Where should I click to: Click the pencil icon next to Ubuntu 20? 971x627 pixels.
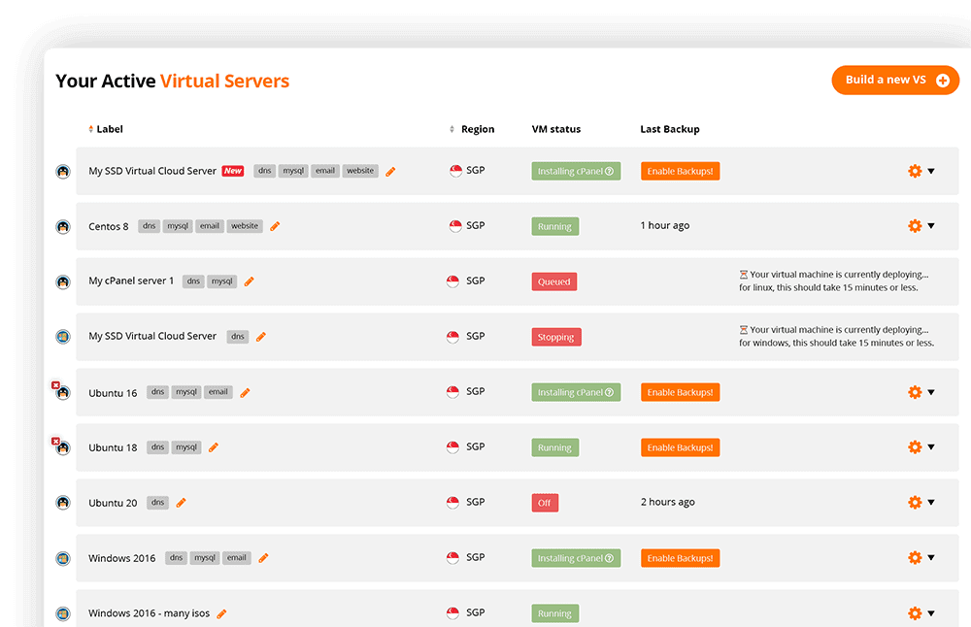[181, 503]
